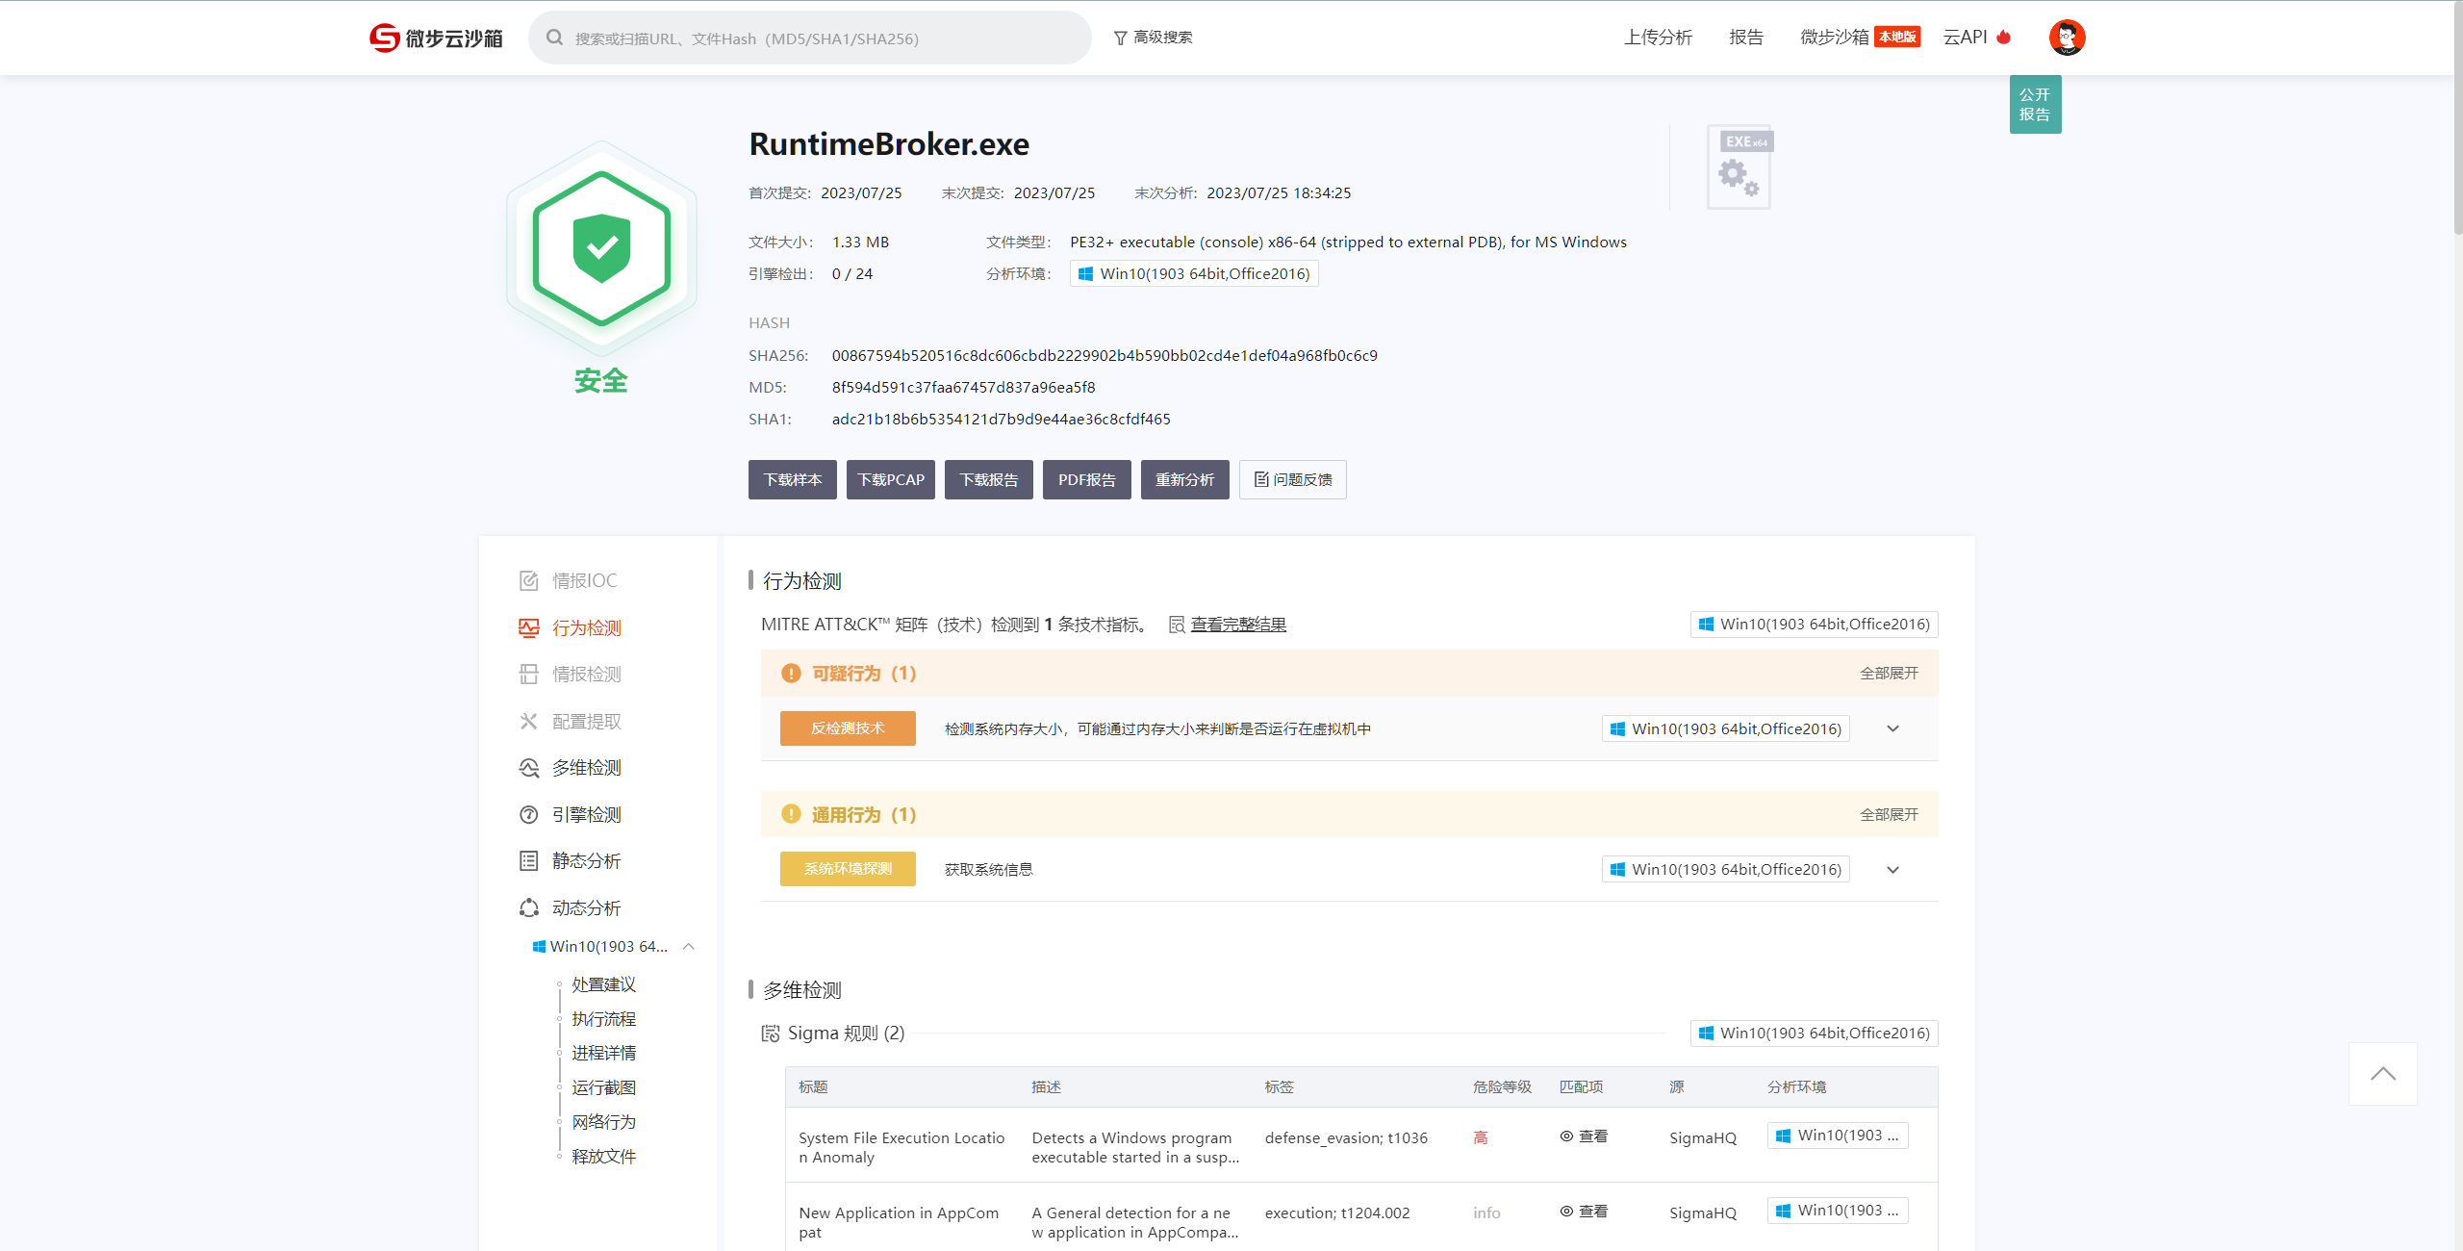View match for New Application in AppCompat
Viewport: 2463px width, 1251px height.
point(1584,1212)
